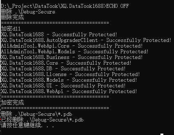Click the ECHO OFF command prompt line
This screenshot has height=135, width=174.
(65, 6)
